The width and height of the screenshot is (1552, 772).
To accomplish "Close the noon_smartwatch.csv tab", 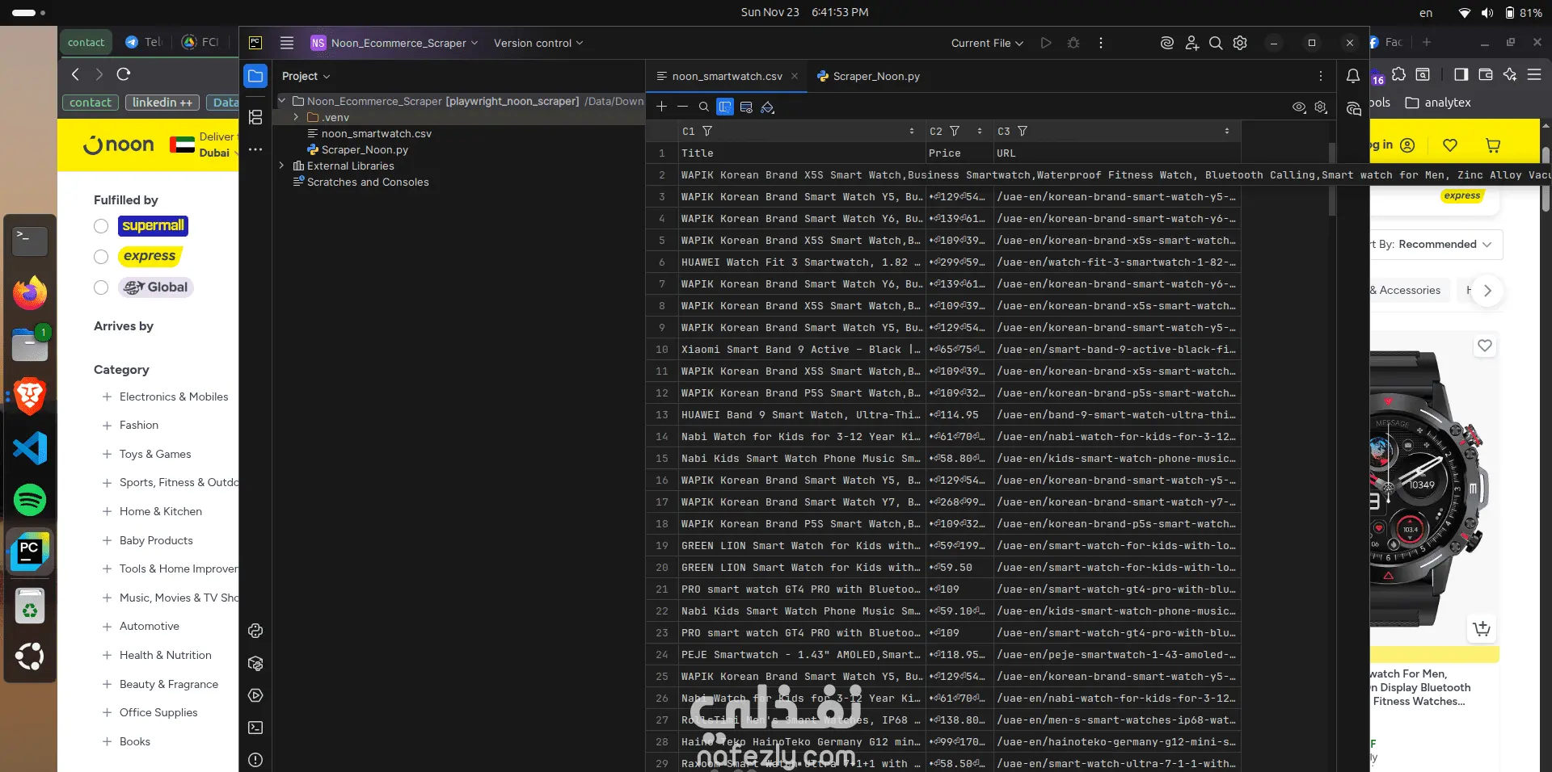I will 795,76.
